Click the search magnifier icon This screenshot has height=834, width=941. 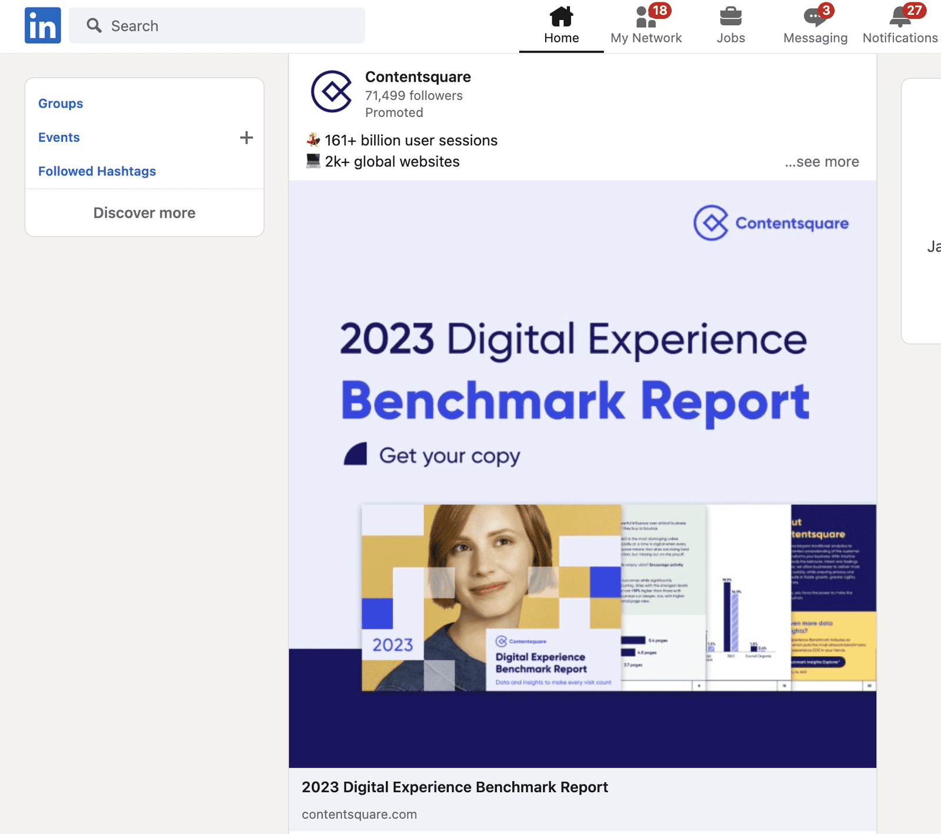tap(94, 25)
